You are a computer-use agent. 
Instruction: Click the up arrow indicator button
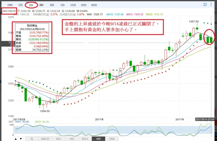pyautogui.click(x=16, y=139)
